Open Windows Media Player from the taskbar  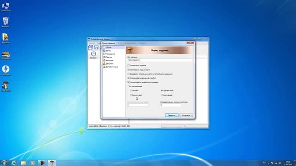click(x=32, y=163)
